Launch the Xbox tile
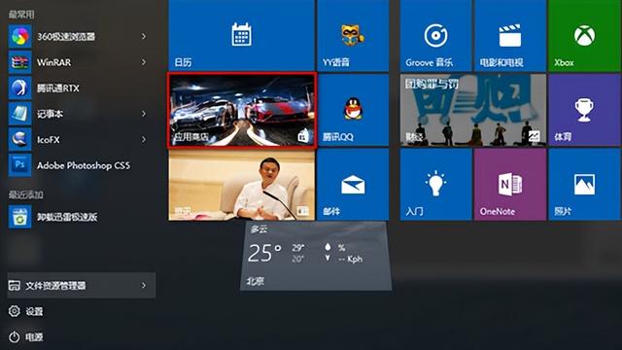 [585, 35]
